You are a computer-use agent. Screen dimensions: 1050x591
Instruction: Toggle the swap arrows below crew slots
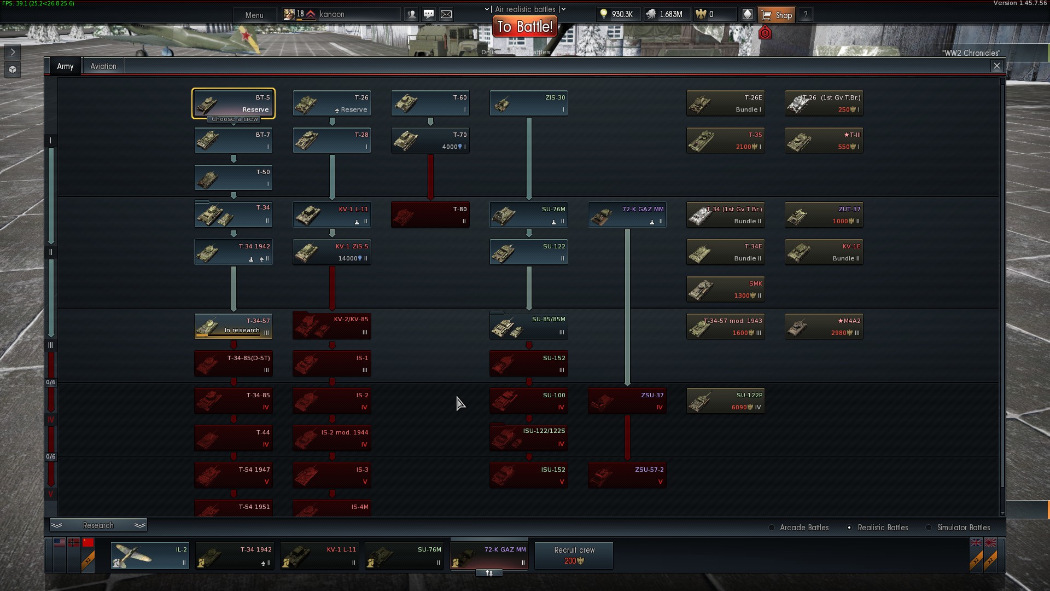(489, 573)
